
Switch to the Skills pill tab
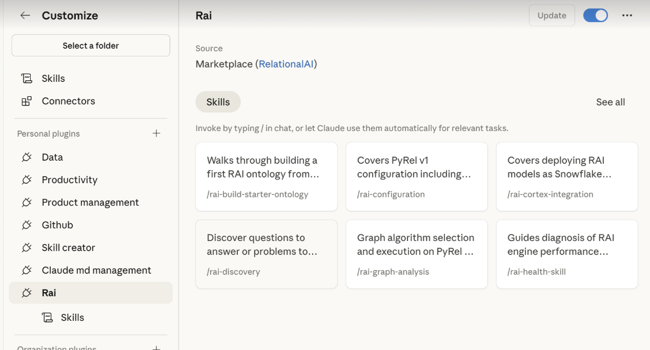218,102
